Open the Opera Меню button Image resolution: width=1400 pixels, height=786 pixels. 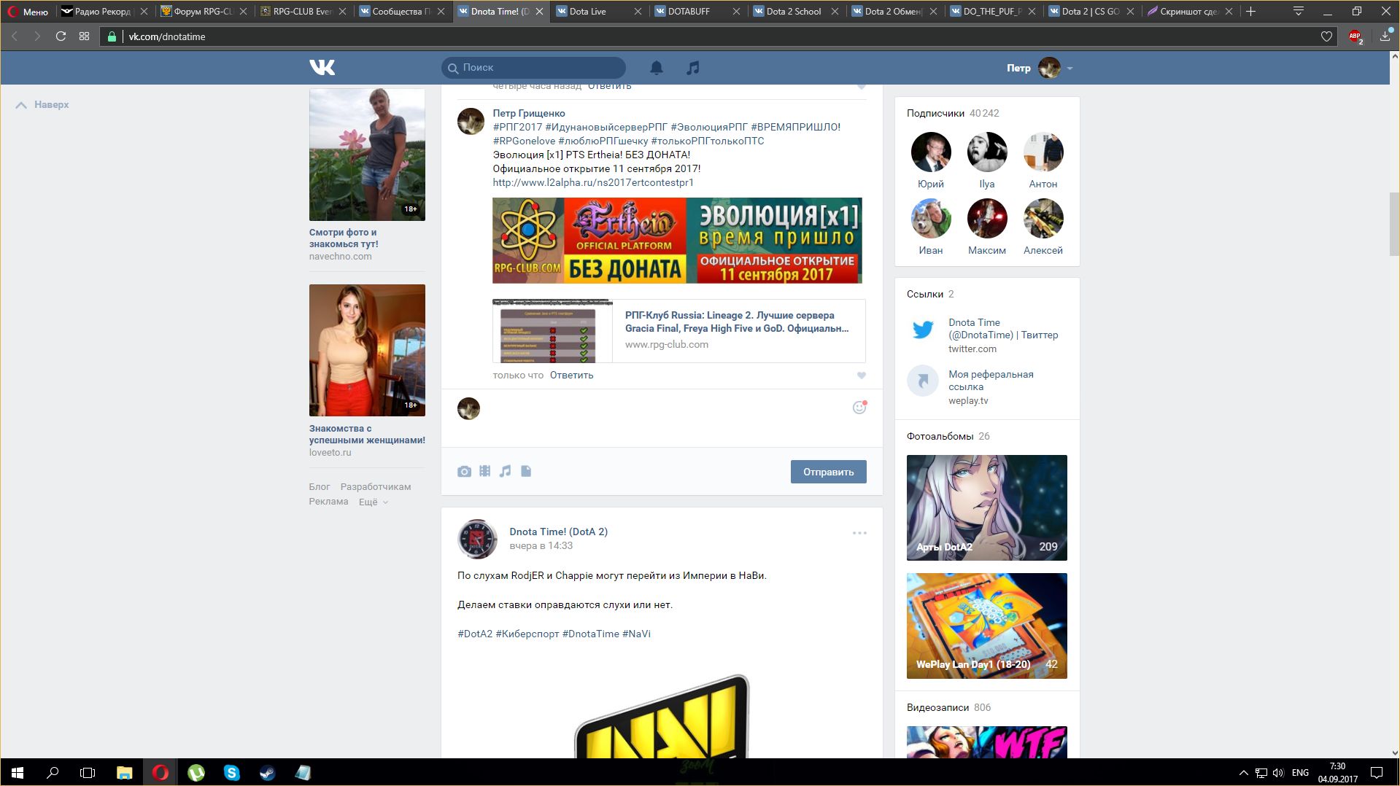point(28,12)
